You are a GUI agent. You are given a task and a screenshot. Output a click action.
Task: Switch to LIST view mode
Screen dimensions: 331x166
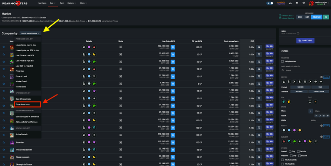(307, 17)
